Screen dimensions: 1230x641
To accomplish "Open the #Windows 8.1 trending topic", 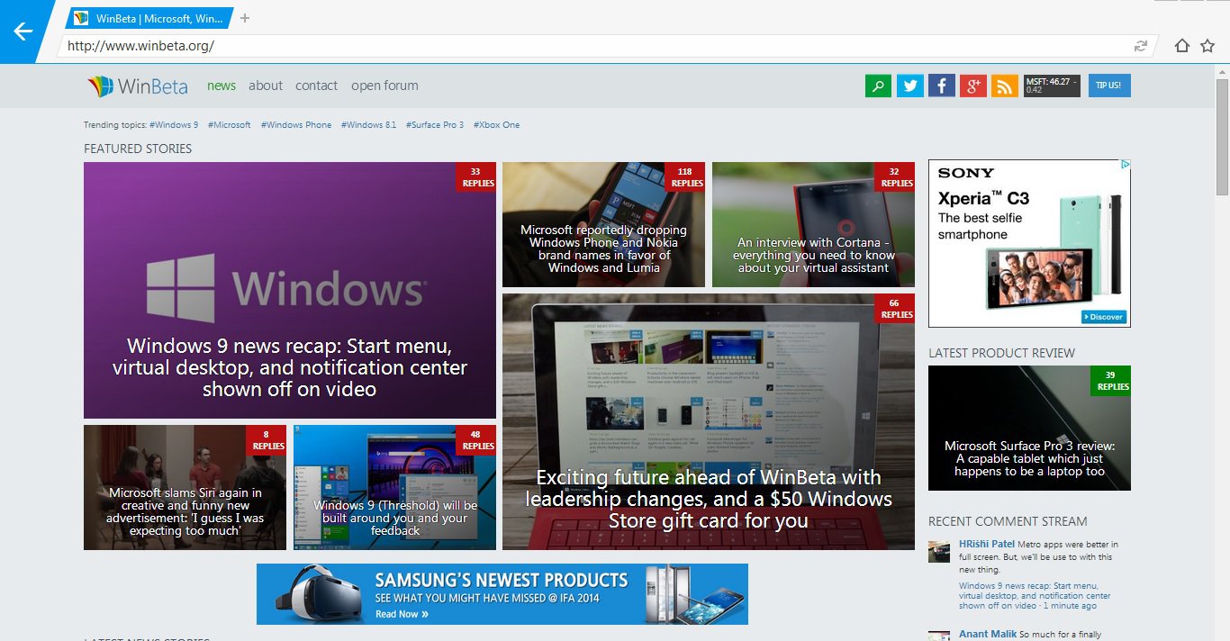I will click(x=369, y=125).
